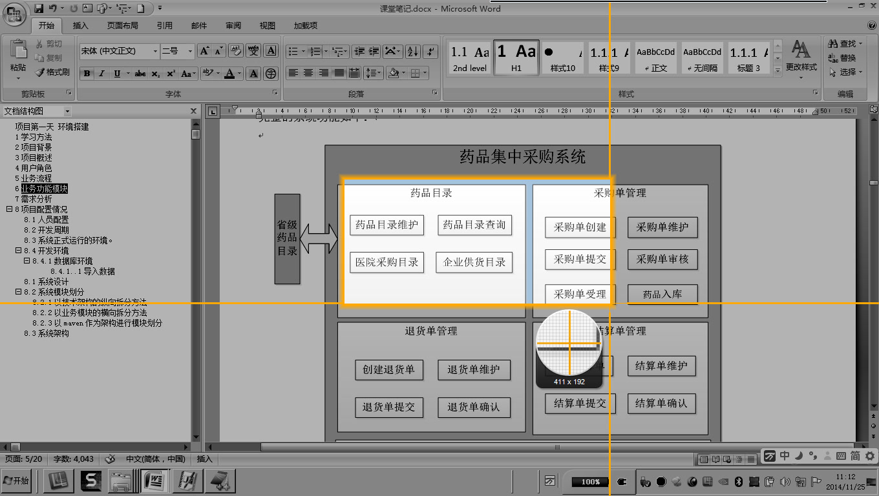Click the Paste (粘贴) clipboard icon

18,50
